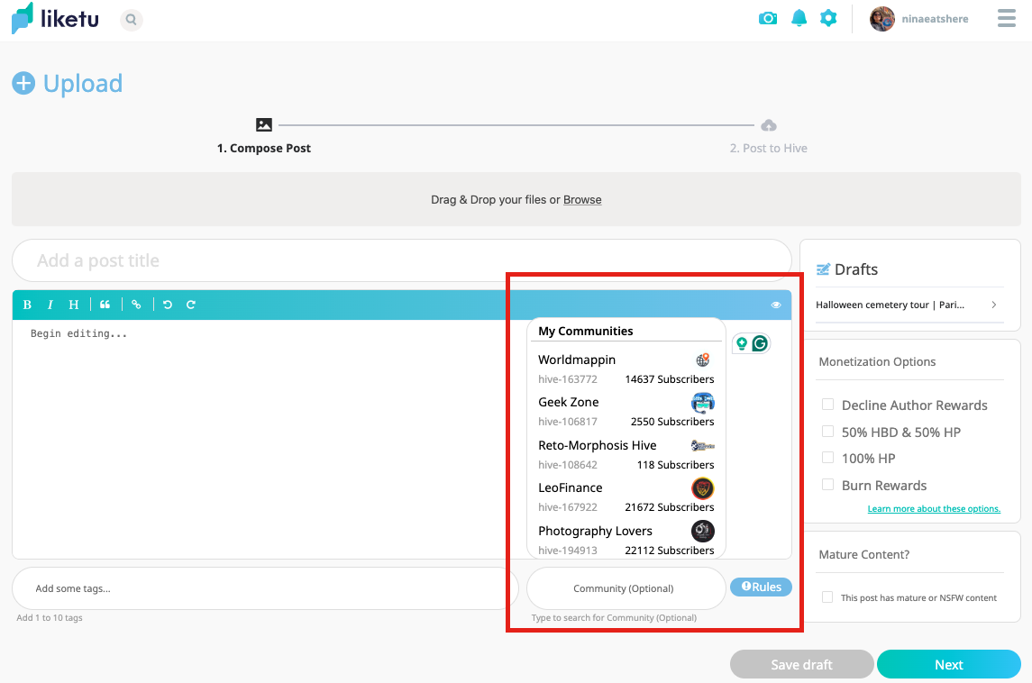
Task: Click the 14637 Subscribers text
Action: [x=670, y=379]
